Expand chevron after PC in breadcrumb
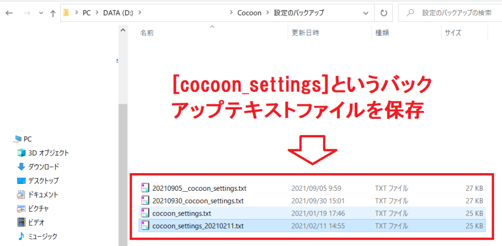This screenshot has width=502, height=246. click(97, 13)
